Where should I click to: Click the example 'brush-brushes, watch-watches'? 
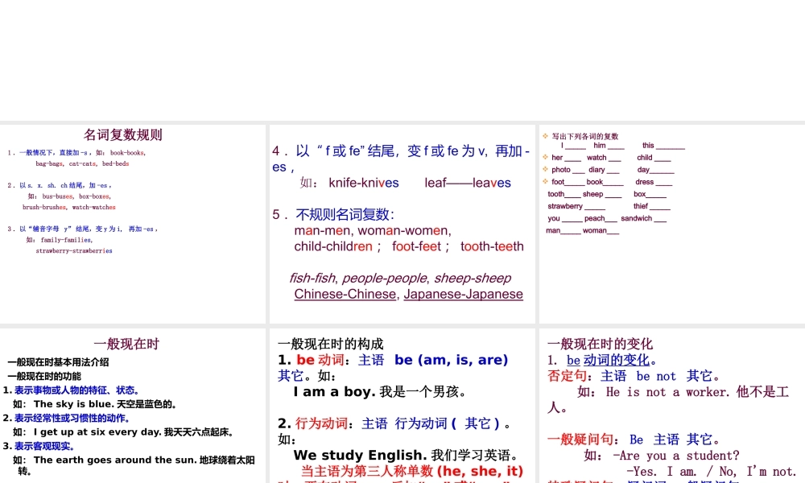pyautogui.click(x=68, y=208)
